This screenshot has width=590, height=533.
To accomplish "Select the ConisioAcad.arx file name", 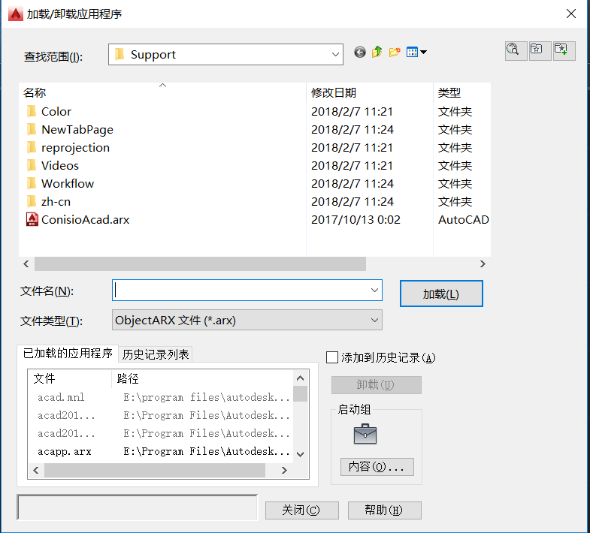I will tap(86, 219).
